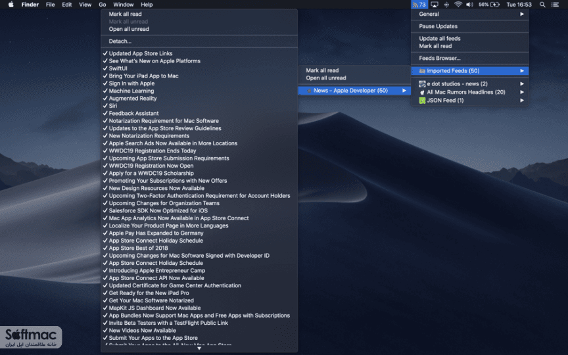Toggle read checkmark for Augmented Reality
The height and width of the screenshot is (355, 568).
105,98
